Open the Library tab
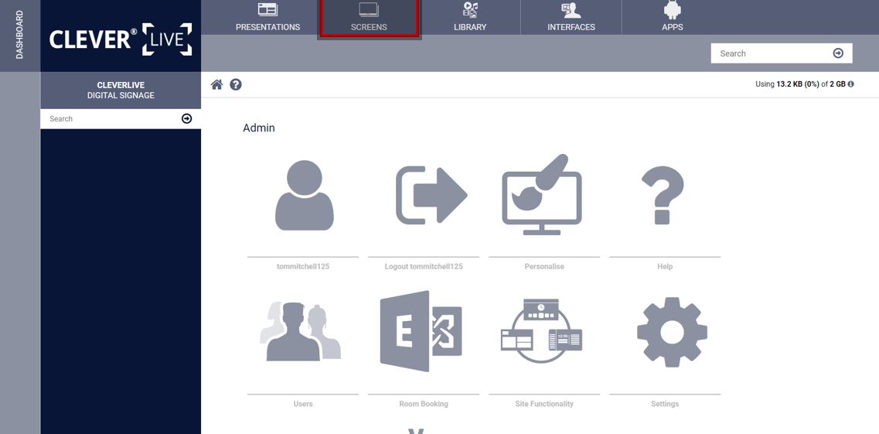879x434 pixels. pyautogui.click(x=470, y=17)
